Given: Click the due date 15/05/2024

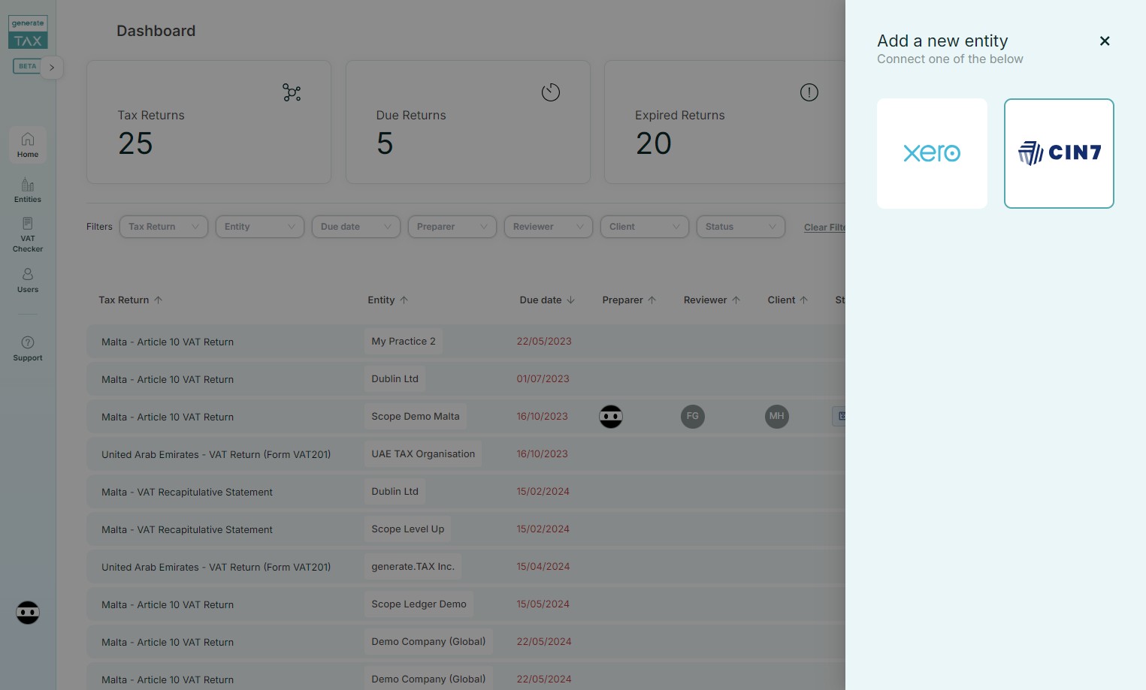Looking at the screenshot, I should [543, 604].
